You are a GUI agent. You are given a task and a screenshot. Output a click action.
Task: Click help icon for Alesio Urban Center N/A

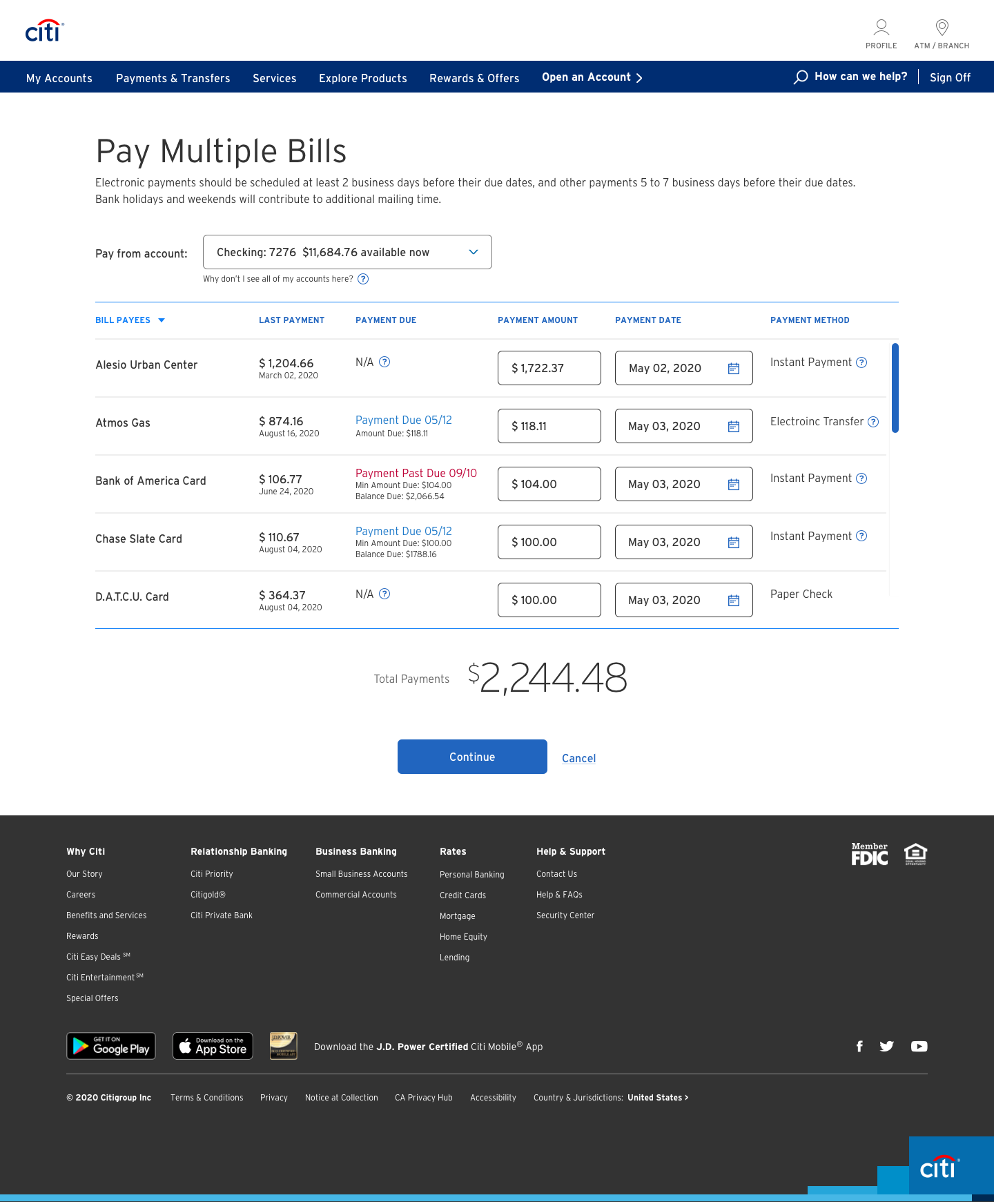point(384,362)
